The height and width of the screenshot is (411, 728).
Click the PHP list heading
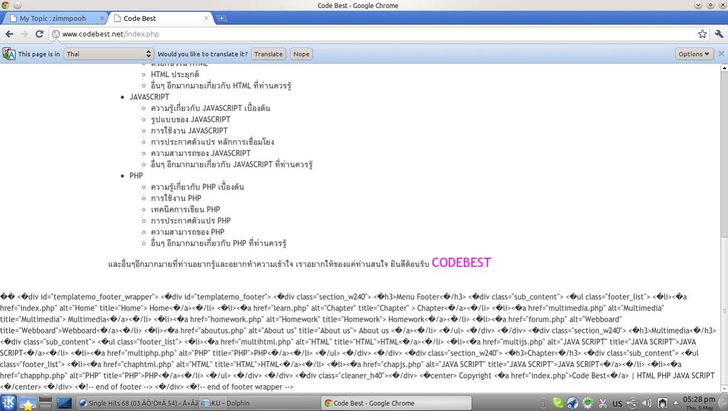coord(136,176)
